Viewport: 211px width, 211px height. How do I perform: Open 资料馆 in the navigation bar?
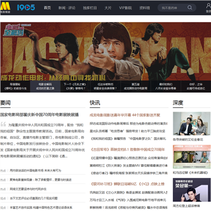[x=145, y=8]
